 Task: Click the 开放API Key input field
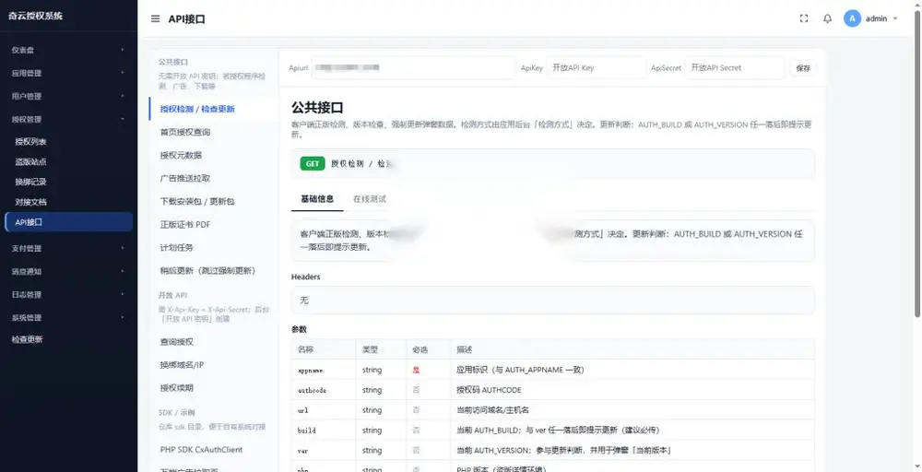pyautogui.click(x=597, y=67)
